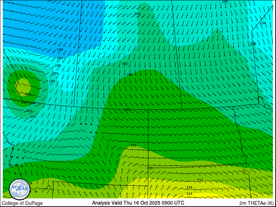Click the '2m THETAe (K)' product label
The height and width of the screenshot is (207, 276).
[x=256, y=203]
